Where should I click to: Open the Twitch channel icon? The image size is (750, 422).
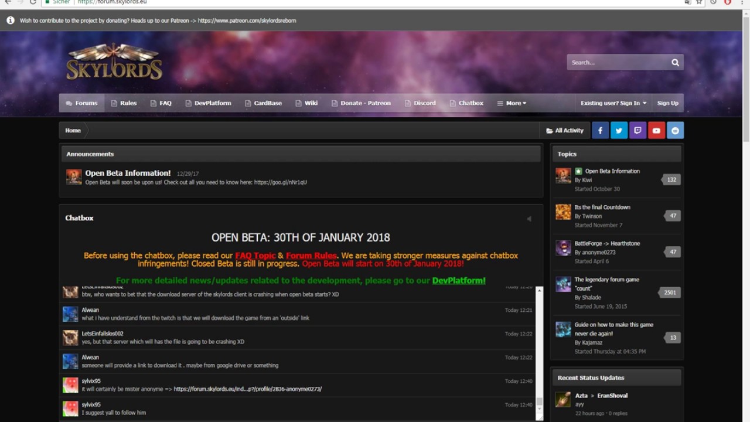point(637,131)
